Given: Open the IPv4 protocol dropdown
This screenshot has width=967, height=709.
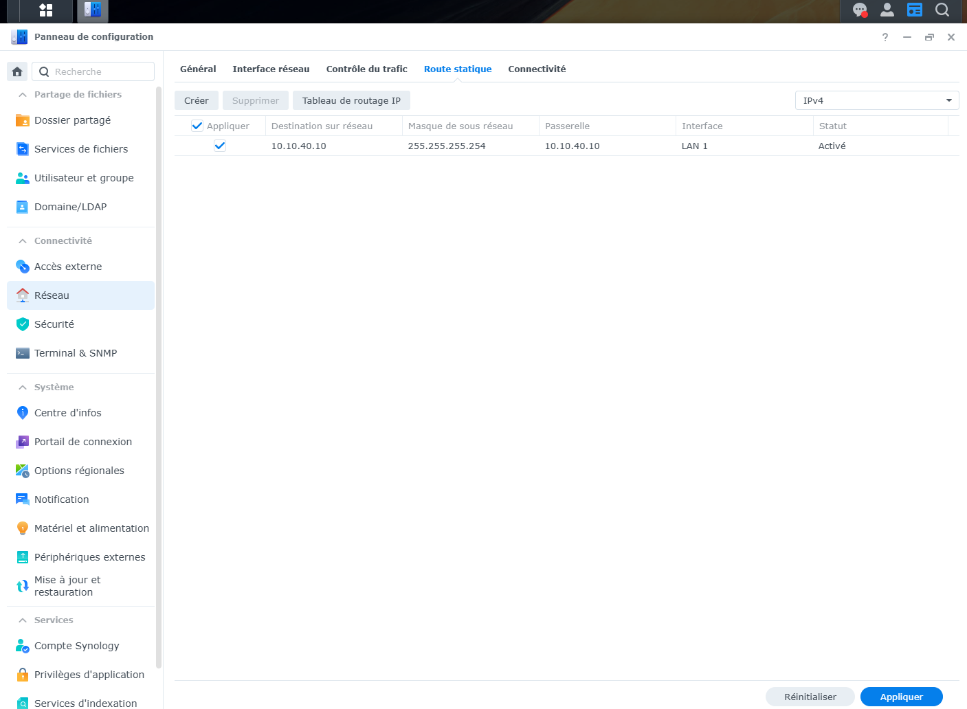Looking at the screenshot, I should tap(876, 100).
